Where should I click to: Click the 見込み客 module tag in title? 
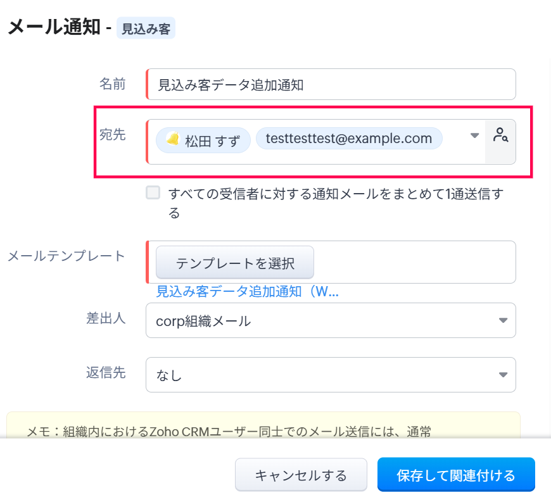point(146,28)
